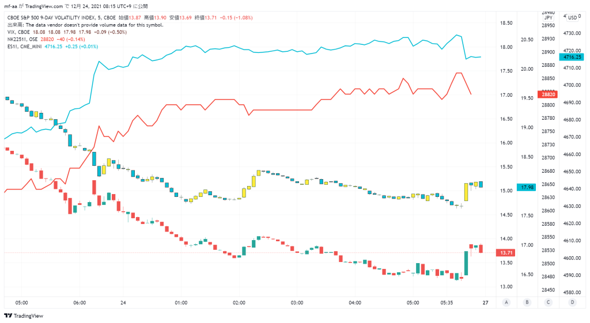590x323 pixels.
Task: Click the JPY currency badge
Action: (x=549, y=18)
